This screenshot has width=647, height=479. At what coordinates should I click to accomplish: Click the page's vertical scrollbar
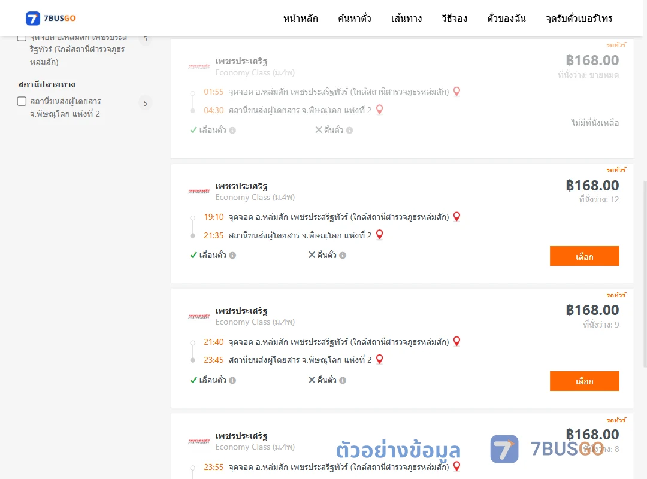click(x=645, y=274)
